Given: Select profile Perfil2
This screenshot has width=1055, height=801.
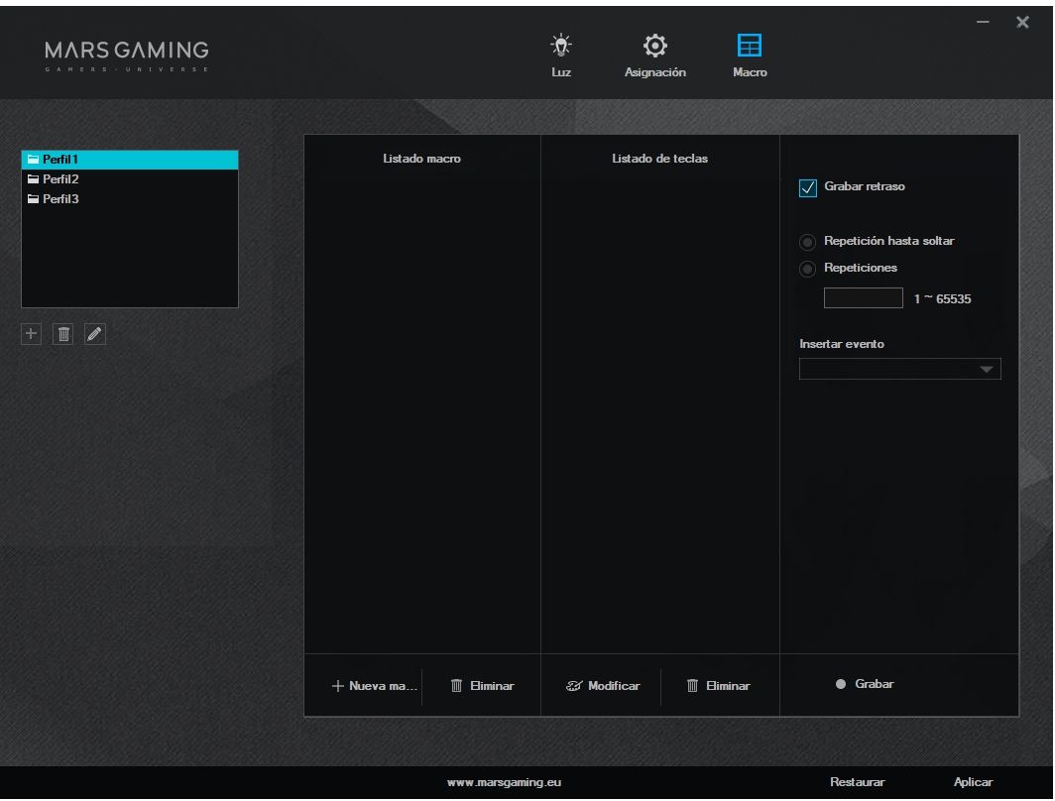Looking at the screenshot, I should pos(130,178).
